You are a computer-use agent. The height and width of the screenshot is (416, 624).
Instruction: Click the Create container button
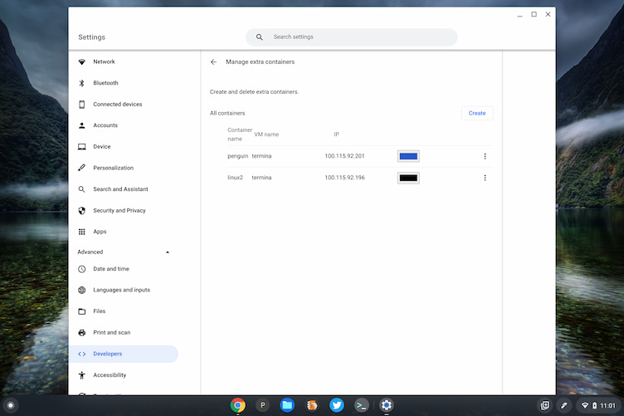pos(477,113)
